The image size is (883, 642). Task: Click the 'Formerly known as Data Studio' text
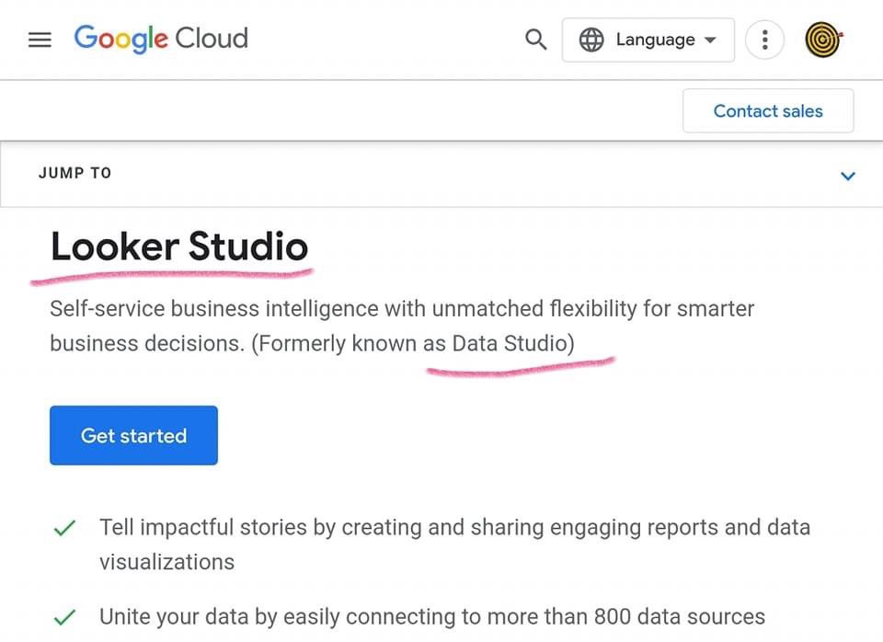tap(413, 343)
